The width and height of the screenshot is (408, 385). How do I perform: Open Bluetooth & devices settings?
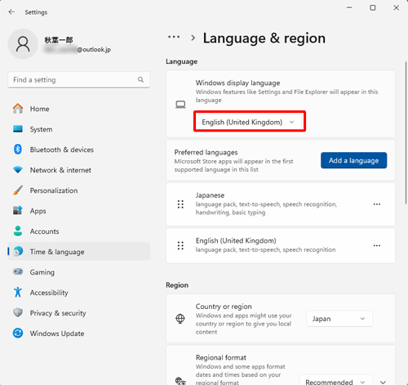(x=79, y=150)
